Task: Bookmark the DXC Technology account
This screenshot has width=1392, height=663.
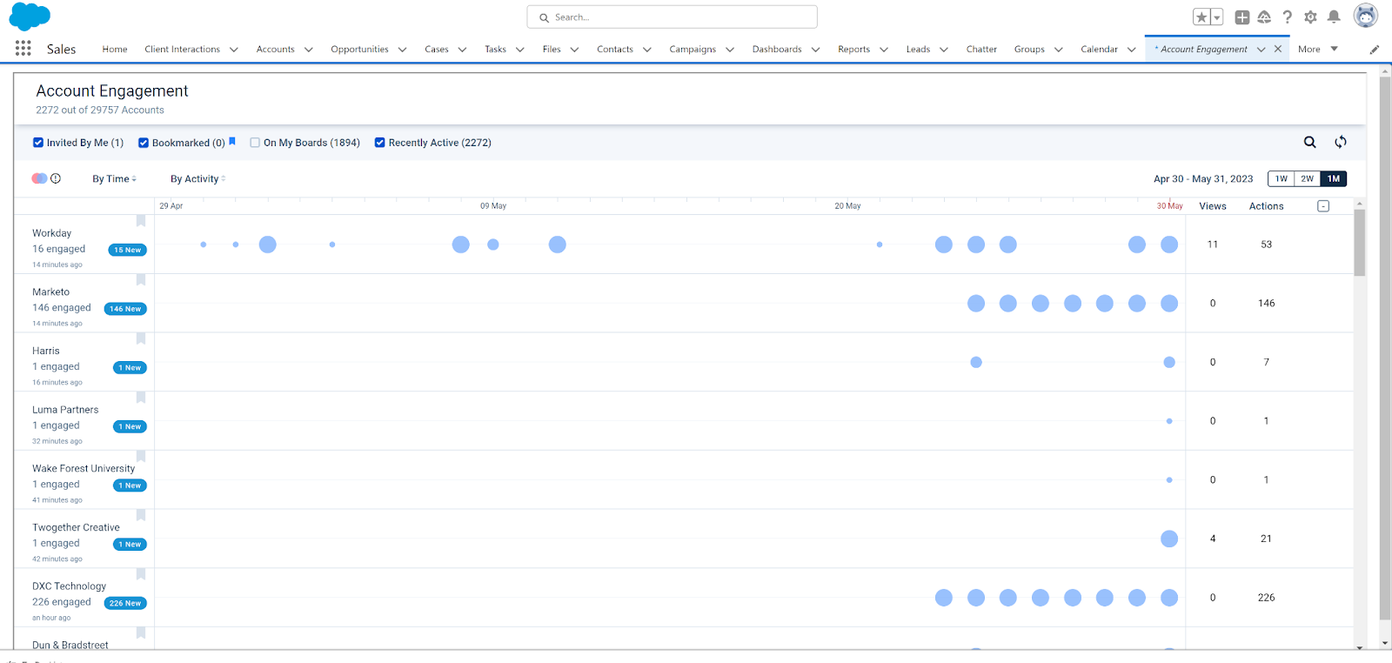Action: [141, 574]
